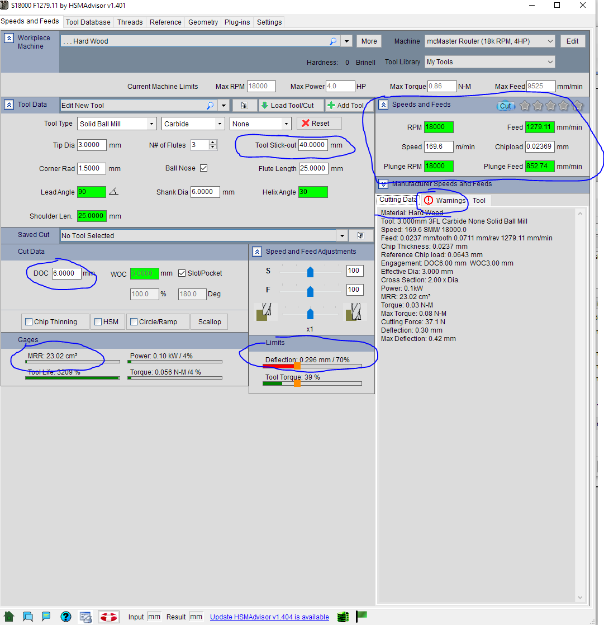Viewport: 604px width, 625px height.
Task: Click the green database stack icon
Action: (x=343, y=617)
